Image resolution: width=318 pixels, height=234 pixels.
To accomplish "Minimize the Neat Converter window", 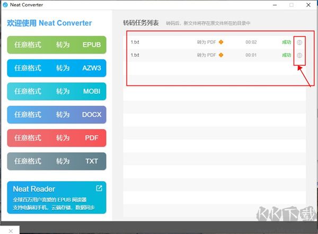I will click(x=275, y=5).
